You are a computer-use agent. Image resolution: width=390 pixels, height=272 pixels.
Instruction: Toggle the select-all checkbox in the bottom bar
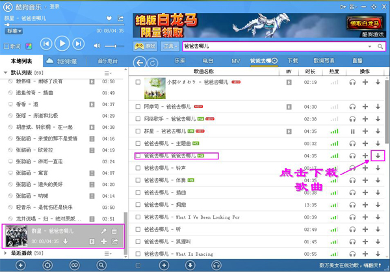point(138,265)
